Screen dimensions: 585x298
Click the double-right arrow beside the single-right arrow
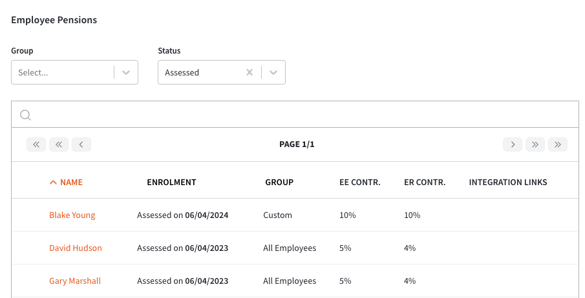(535, 144)
